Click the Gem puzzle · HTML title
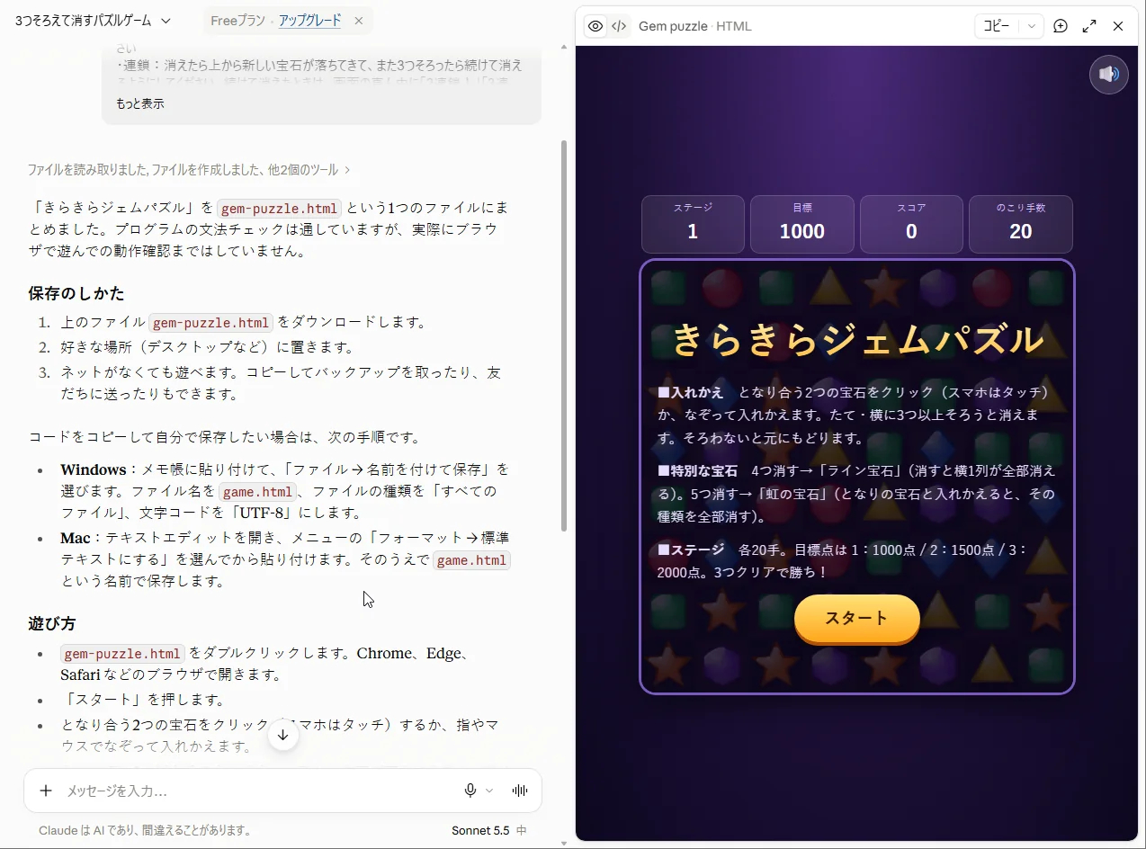The image size is (1146, 849). [694, 26]
